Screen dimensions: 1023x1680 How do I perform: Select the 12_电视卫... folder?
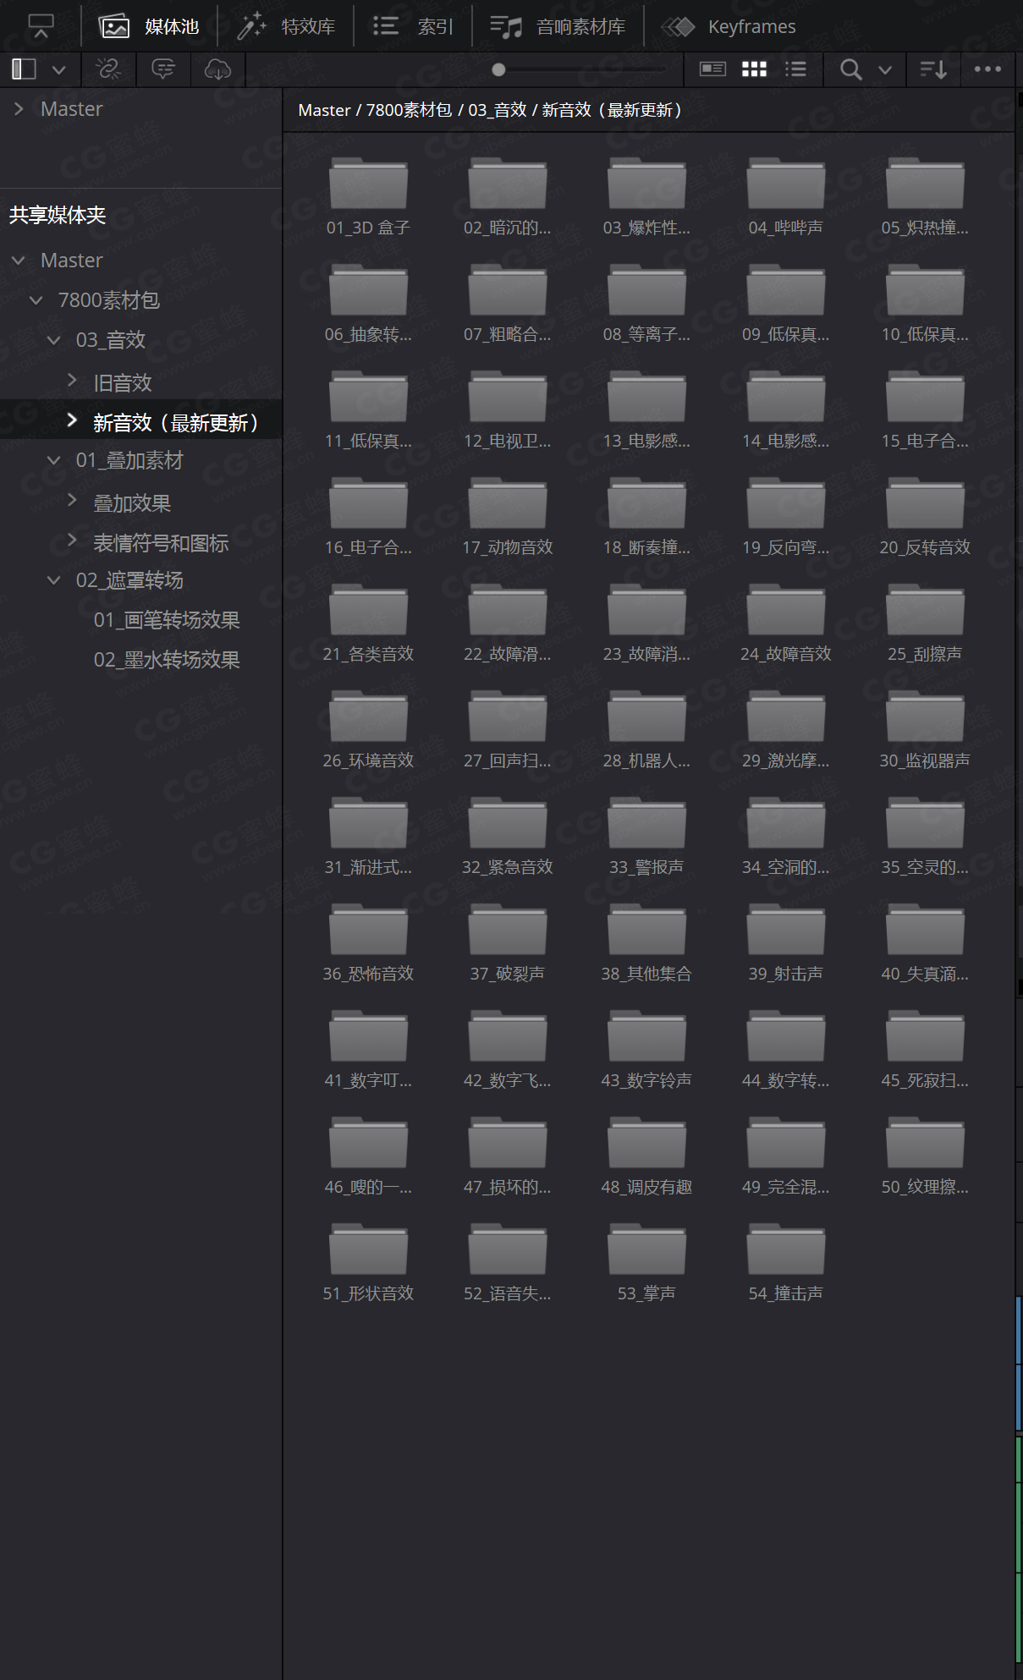(x=508, y=409)
